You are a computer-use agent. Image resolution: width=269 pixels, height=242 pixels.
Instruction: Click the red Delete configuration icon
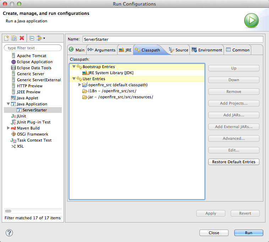(22, 38)
